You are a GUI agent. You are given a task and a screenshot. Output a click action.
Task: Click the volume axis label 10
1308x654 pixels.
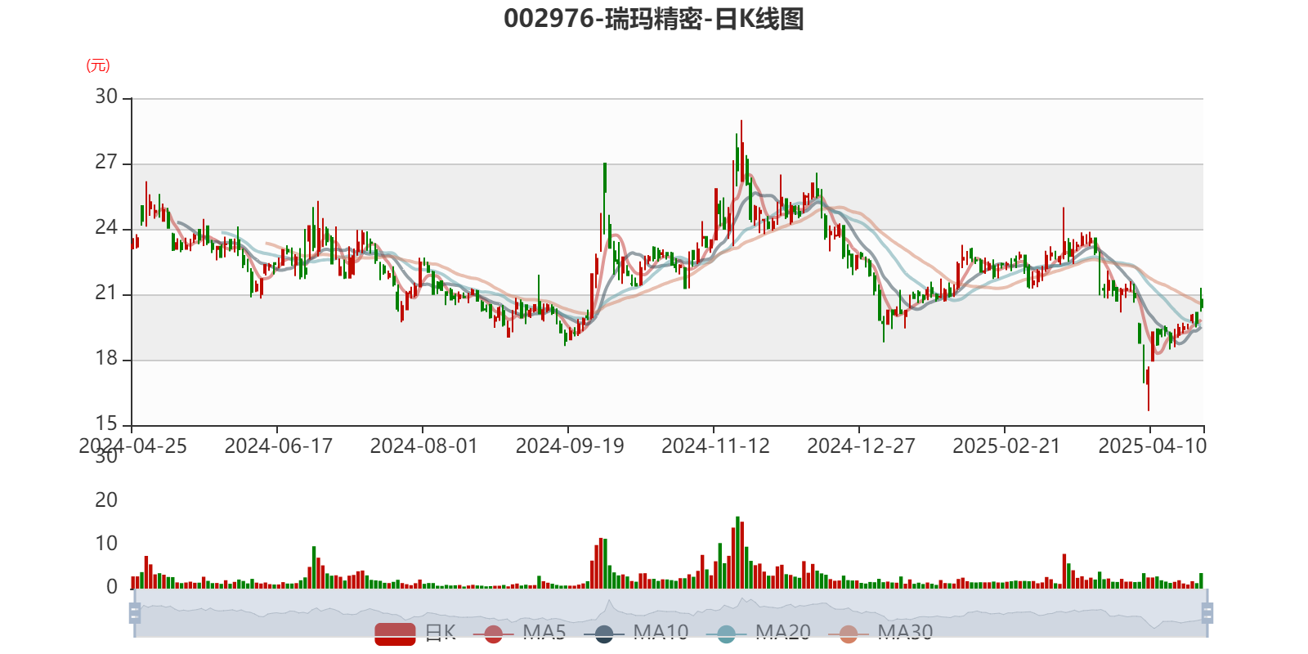click(x=106, y=544)
